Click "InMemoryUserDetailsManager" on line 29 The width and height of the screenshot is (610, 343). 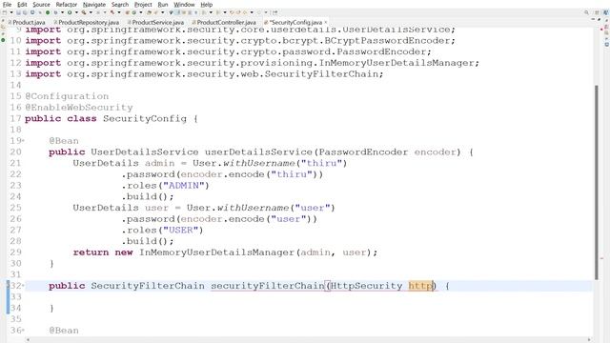point(216,252)
